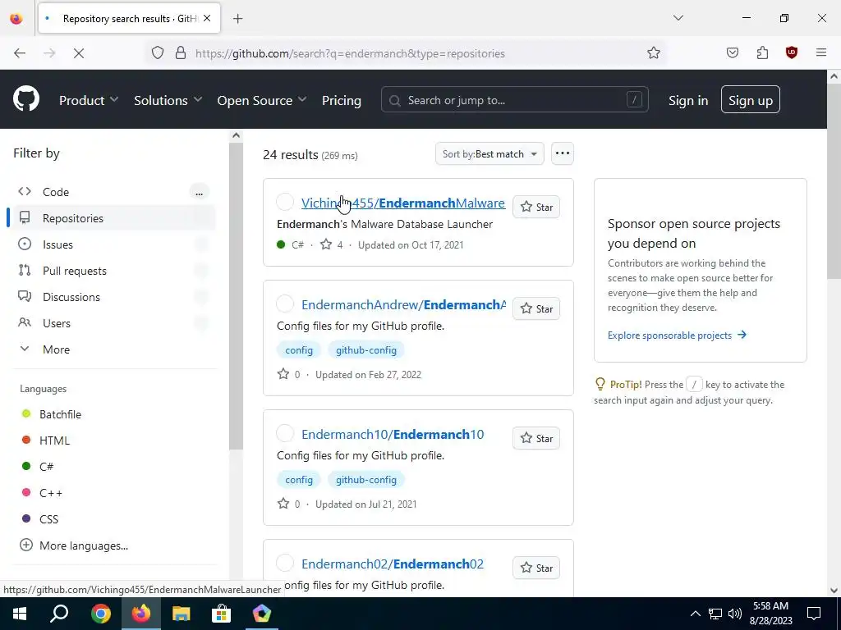
Task: Expand the Solutions menu
Action: tap(168, 100)
